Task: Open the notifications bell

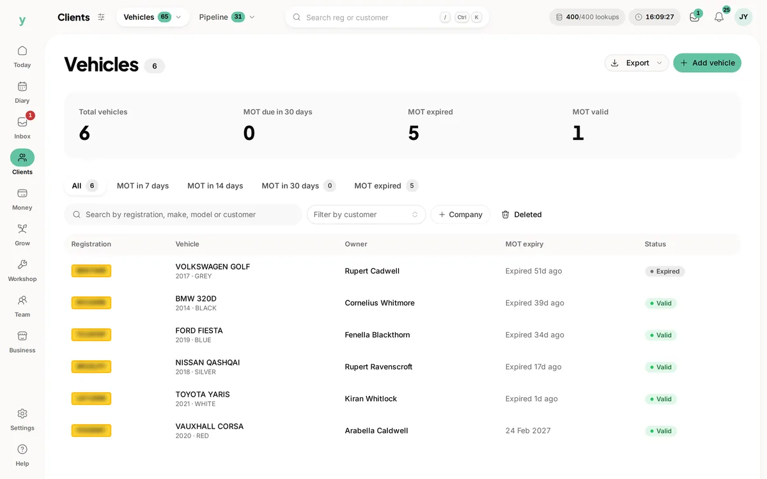Action: point(719,17)
